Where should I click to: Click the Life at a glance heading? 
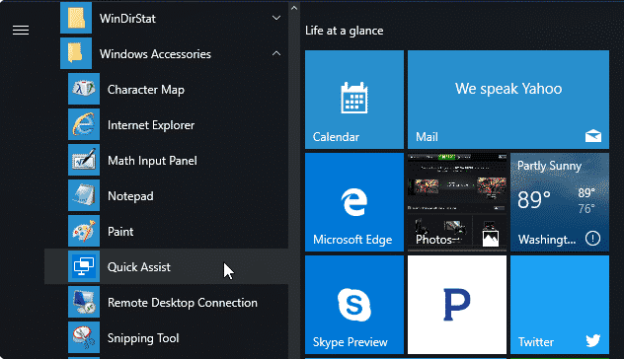click(344, 31)
